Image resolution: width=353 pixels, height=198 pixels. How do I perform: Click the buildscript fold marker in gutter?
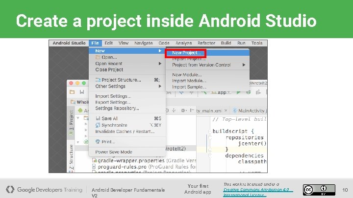tap(210, 132)
